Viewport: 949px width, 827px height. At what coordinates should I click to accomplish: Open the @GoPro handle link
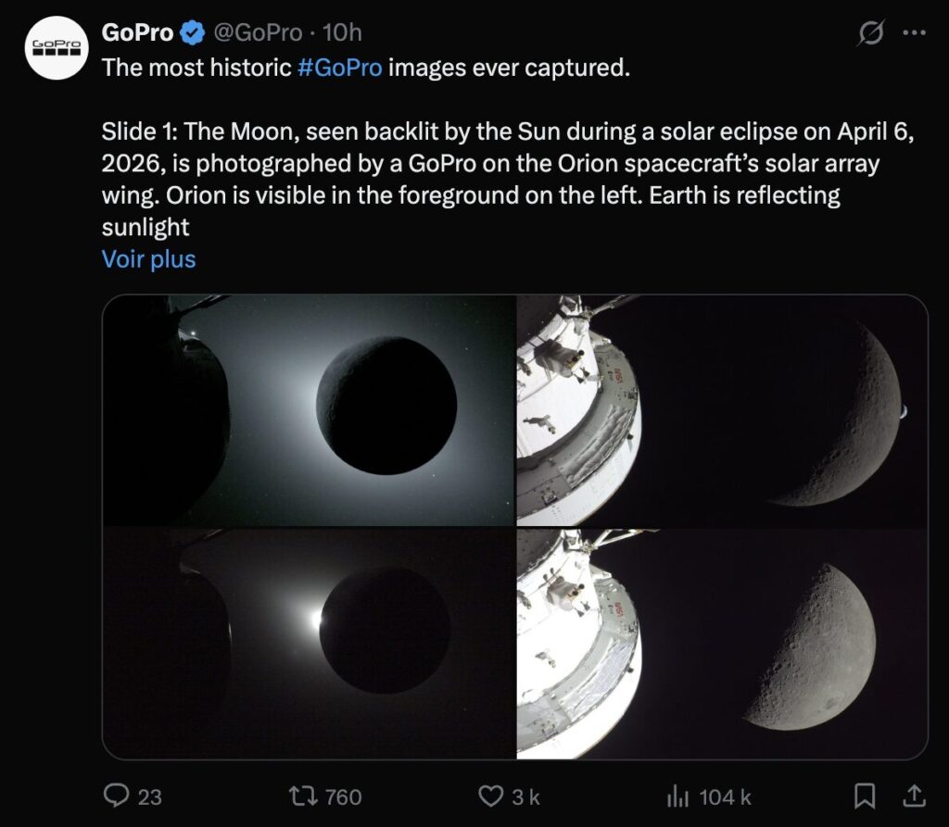coord(258,33)
